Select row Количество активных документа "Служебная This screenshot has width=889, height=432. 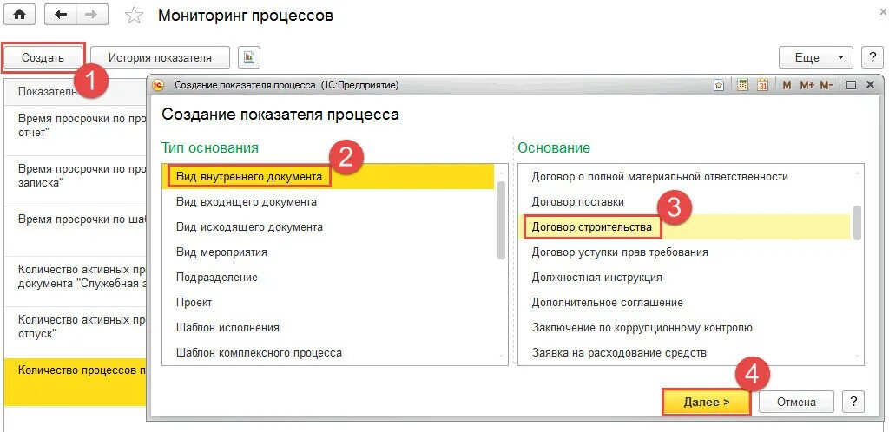(76, 281)
